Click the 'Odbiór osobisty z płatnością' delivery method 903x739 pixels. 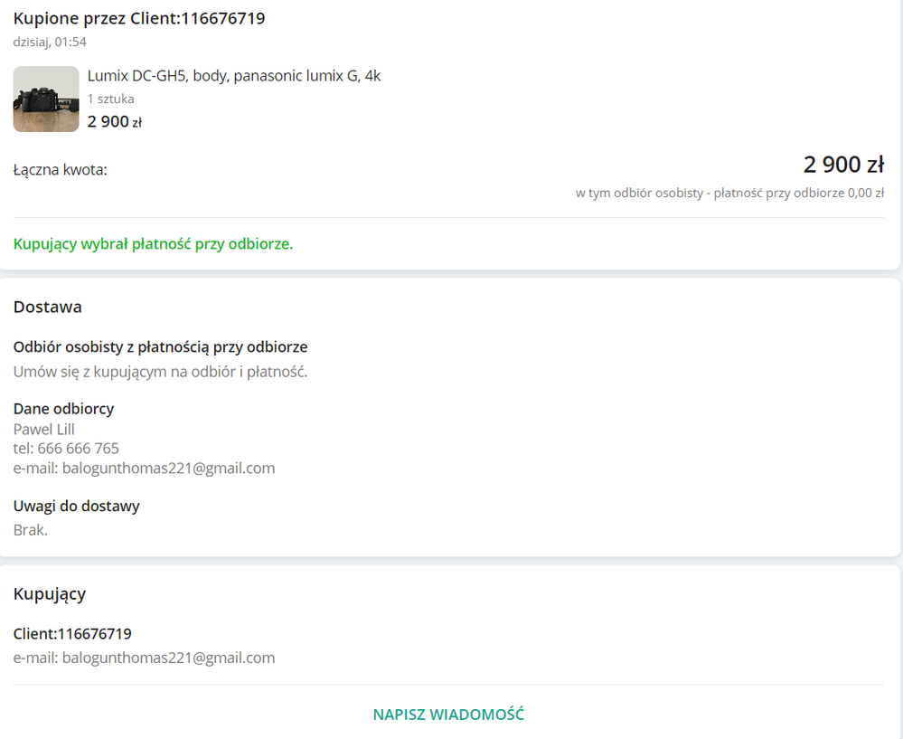[x=160, y=347]
